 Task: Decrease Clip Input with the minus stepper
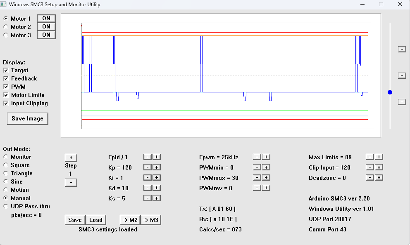click(x=370, y=167)
